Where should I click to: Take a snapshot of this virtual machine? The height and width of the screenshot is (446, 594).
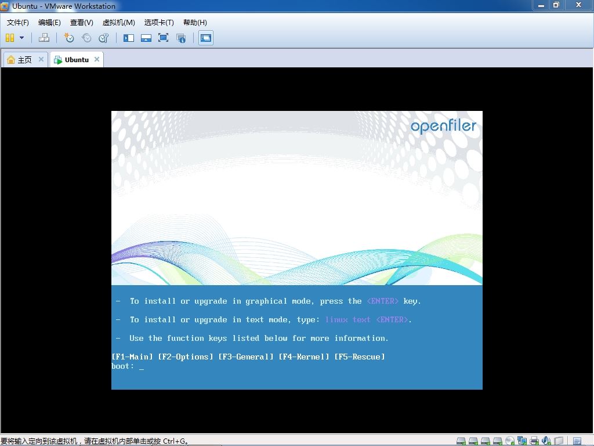pyautogui.click(x=68, y=38)
